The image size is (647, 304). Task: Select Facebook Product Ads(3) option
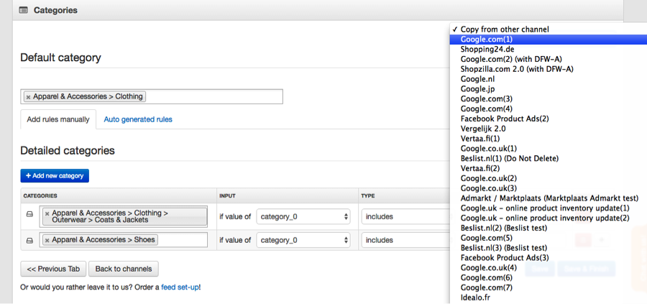[548, 257]
